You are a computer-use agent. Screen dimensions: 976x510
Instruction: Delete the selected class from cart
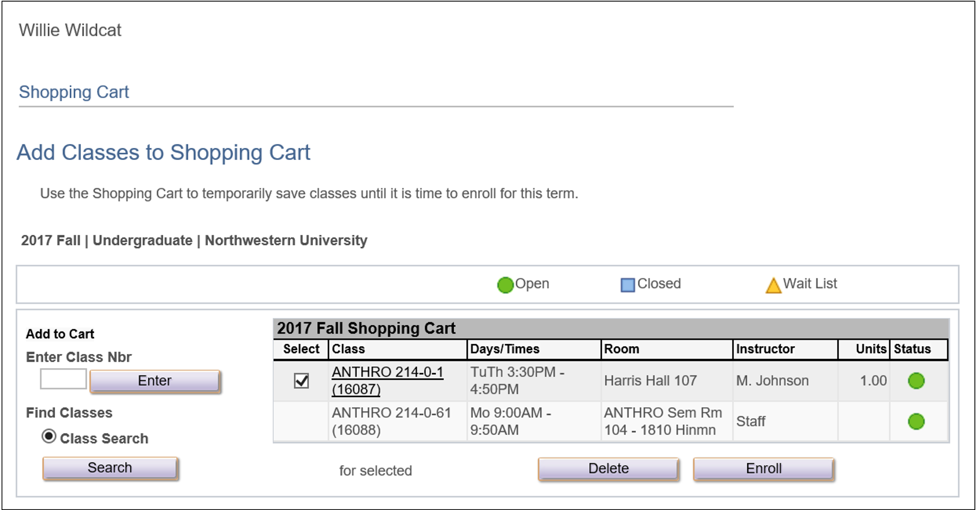[x=608, y=469]
